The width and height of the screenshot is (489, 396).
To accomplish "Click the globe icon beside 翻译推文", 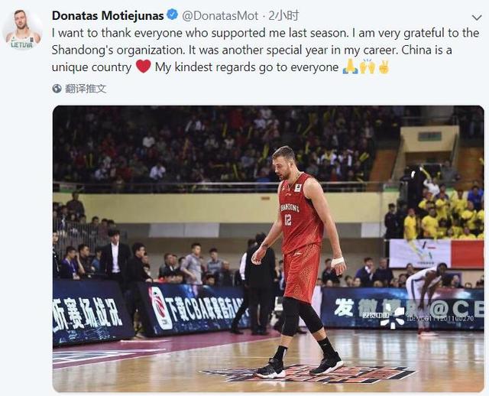I will pyautogui.click(x=57, y=89).
